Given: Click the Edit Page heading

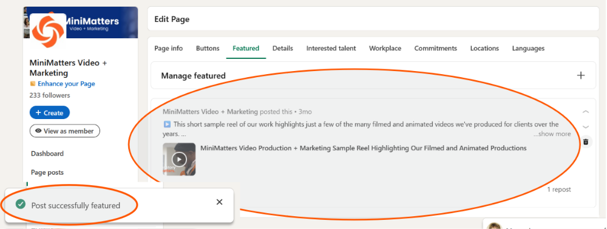Looking at the screenshot, I should tap(172, 19).
